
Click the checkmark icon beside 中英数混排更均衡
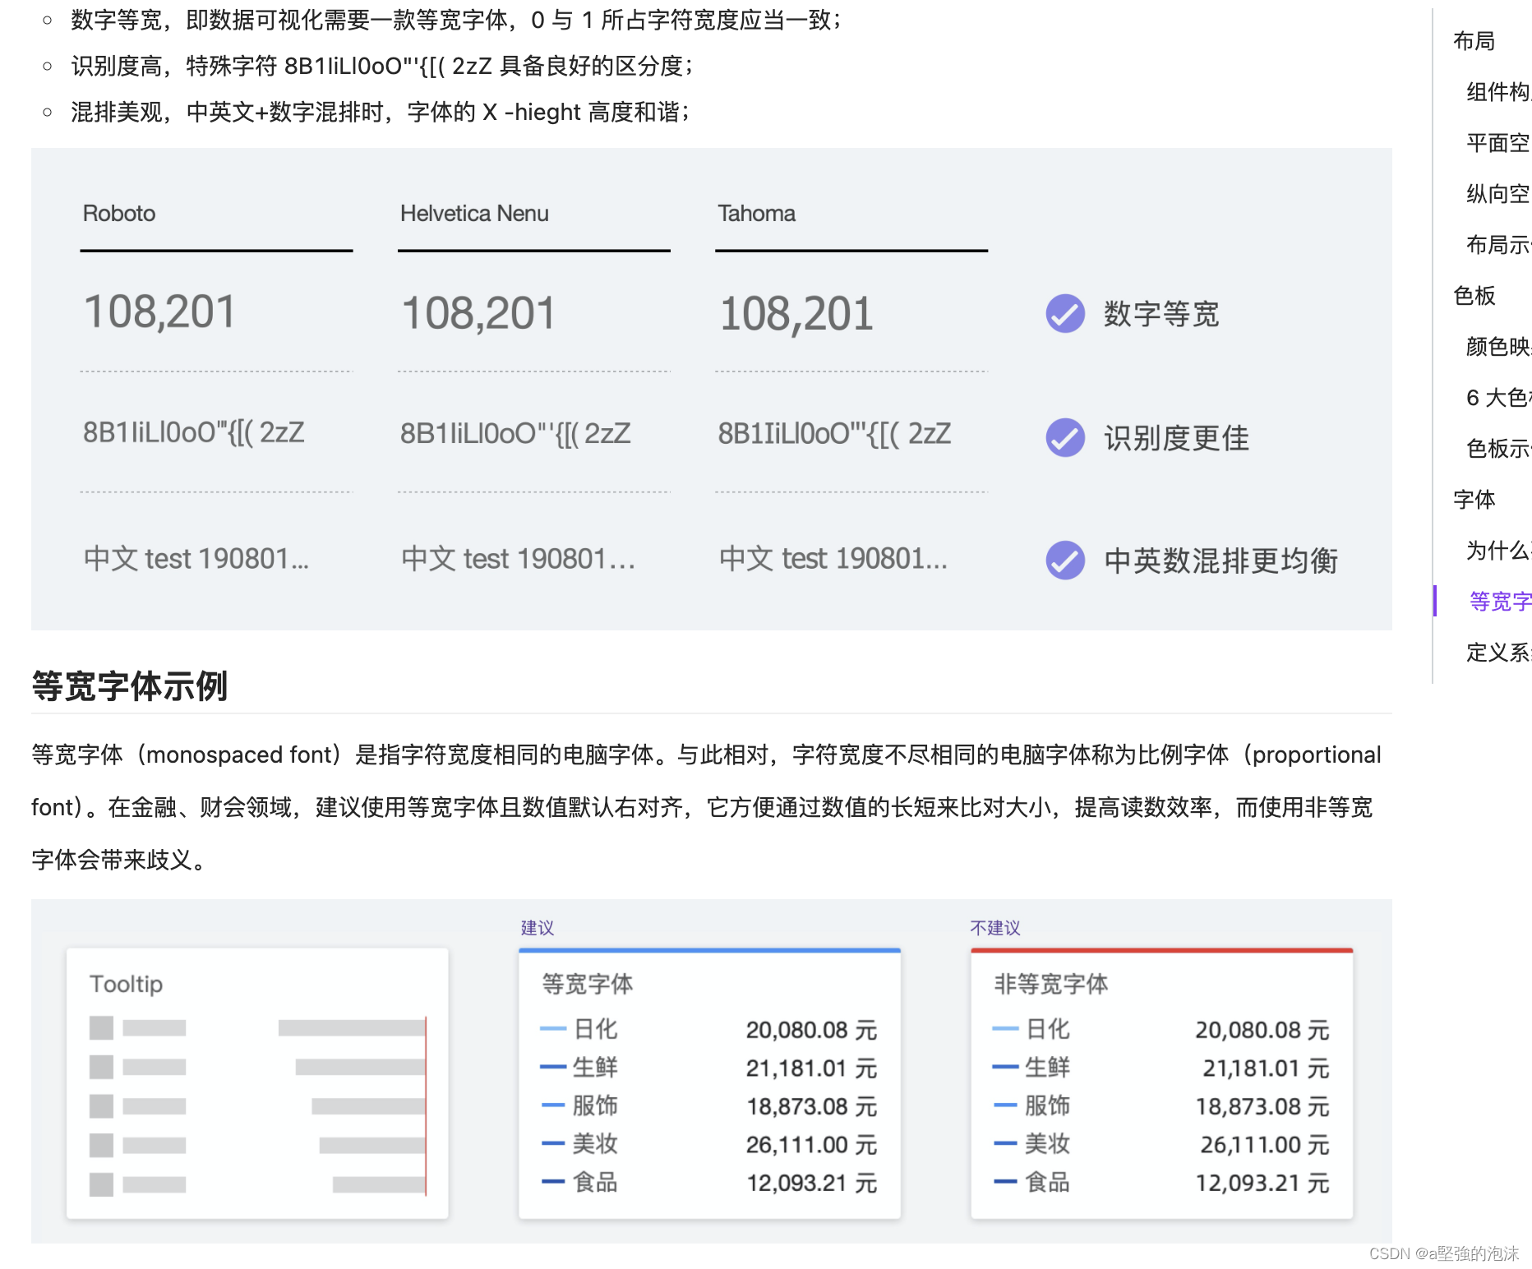(x=1065, y=561)
